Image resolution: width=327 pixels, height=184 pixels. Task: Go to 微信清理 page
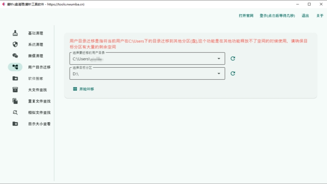tap(35, 55)
